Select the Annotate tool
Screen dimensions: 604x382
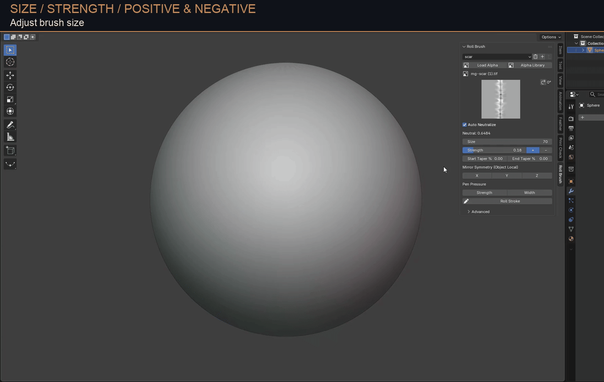coord(10,125)
